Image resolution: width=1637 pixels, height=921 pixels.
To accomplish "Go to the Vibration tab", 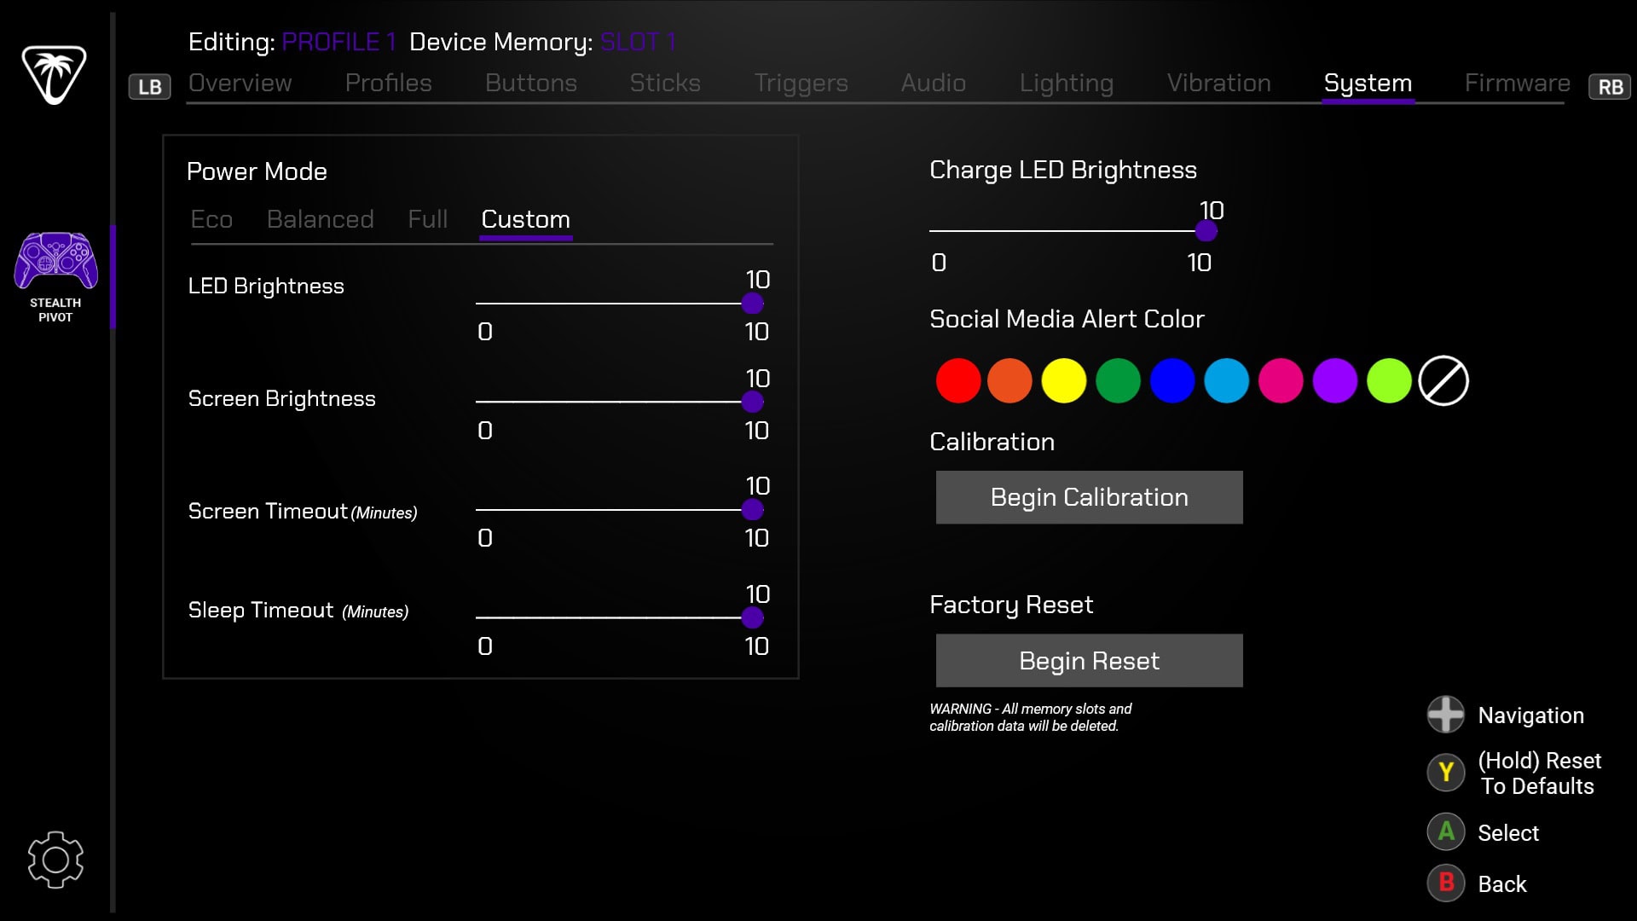I will (1218, 83).
